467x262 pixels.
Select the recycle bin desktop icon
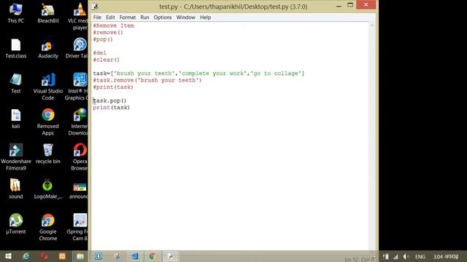(48, 154)
